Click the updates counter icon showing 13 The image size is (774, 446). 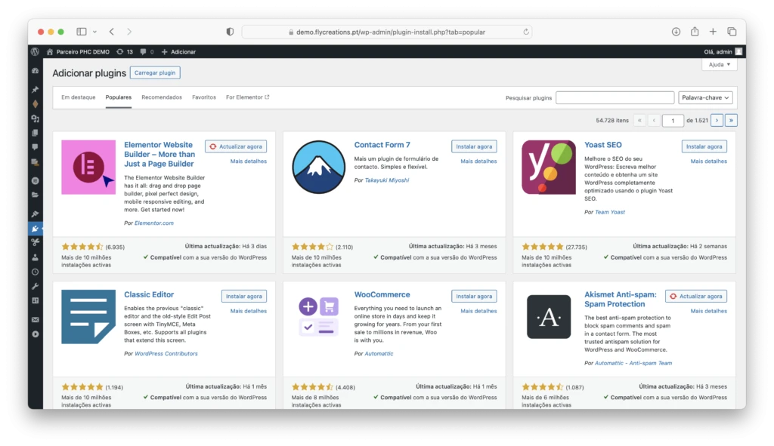(x=125, y=52)
